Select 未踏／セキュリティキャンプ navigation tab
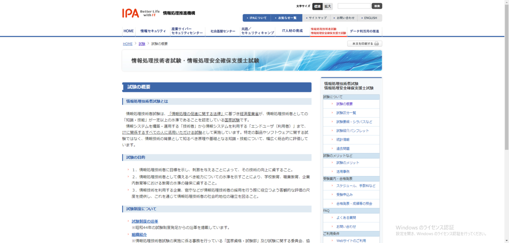Image resolution: width=509 pixels, height=243 pixels. 257,31
